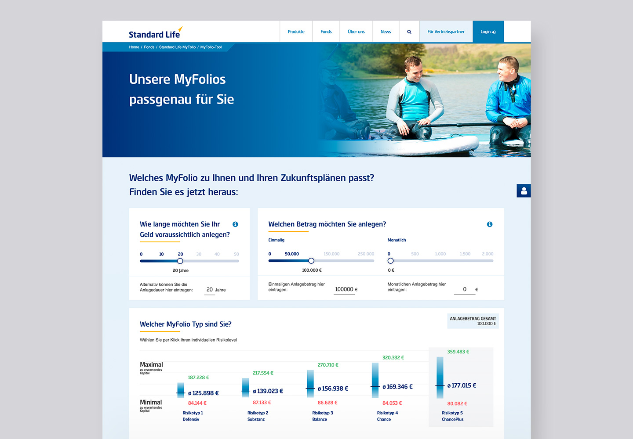Click the ø 156.938 € average value

click(x=333, y=389)
